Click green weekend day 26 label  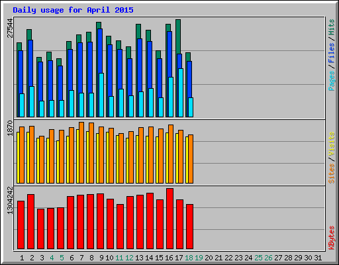click(268, 258)
